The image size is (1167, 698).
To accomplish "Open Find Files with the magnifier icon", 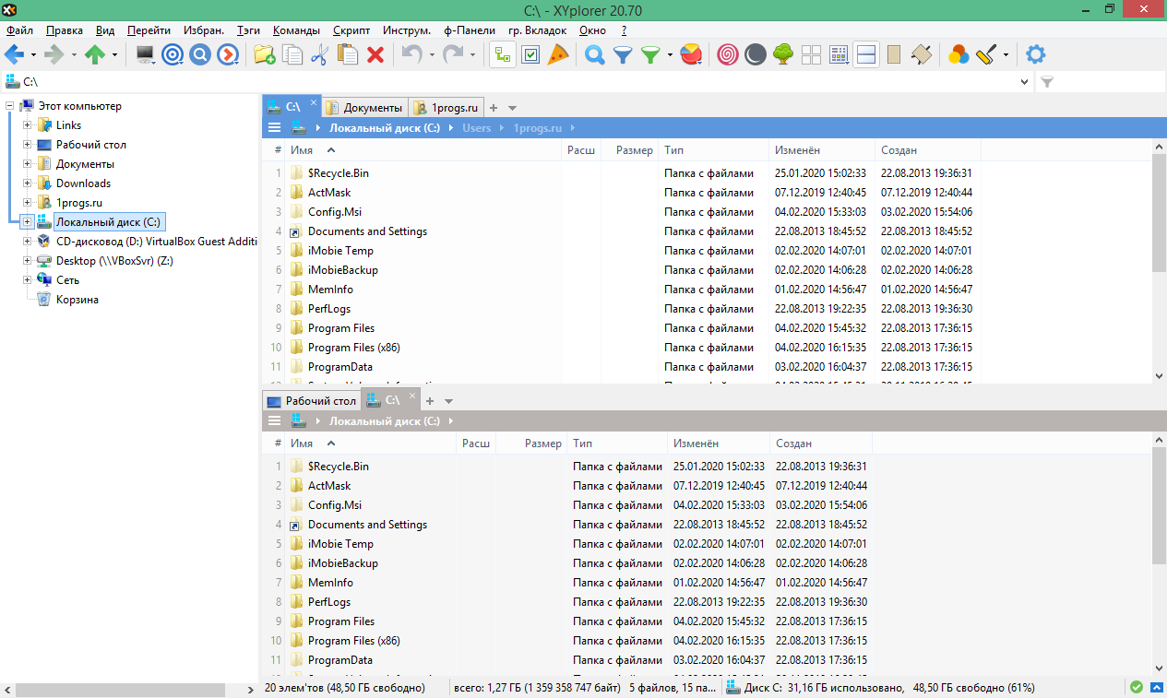I will coord(595,55).
